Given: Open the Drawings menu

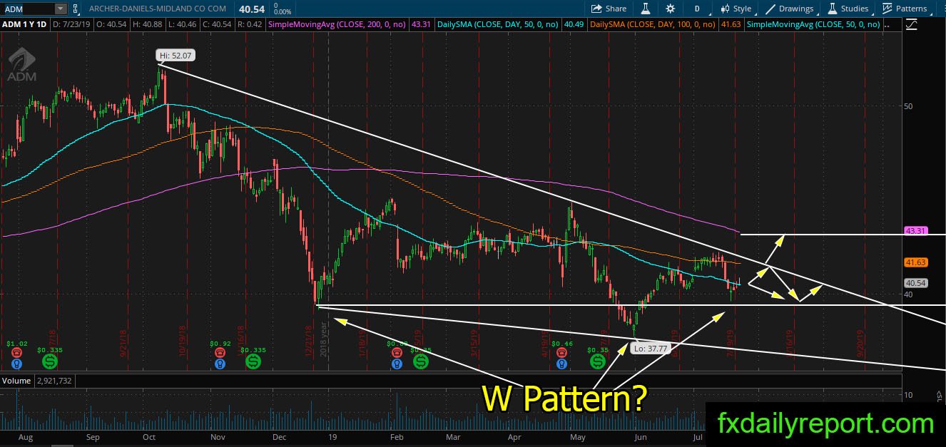Looking at the screenshot, I should coord(790,9).
